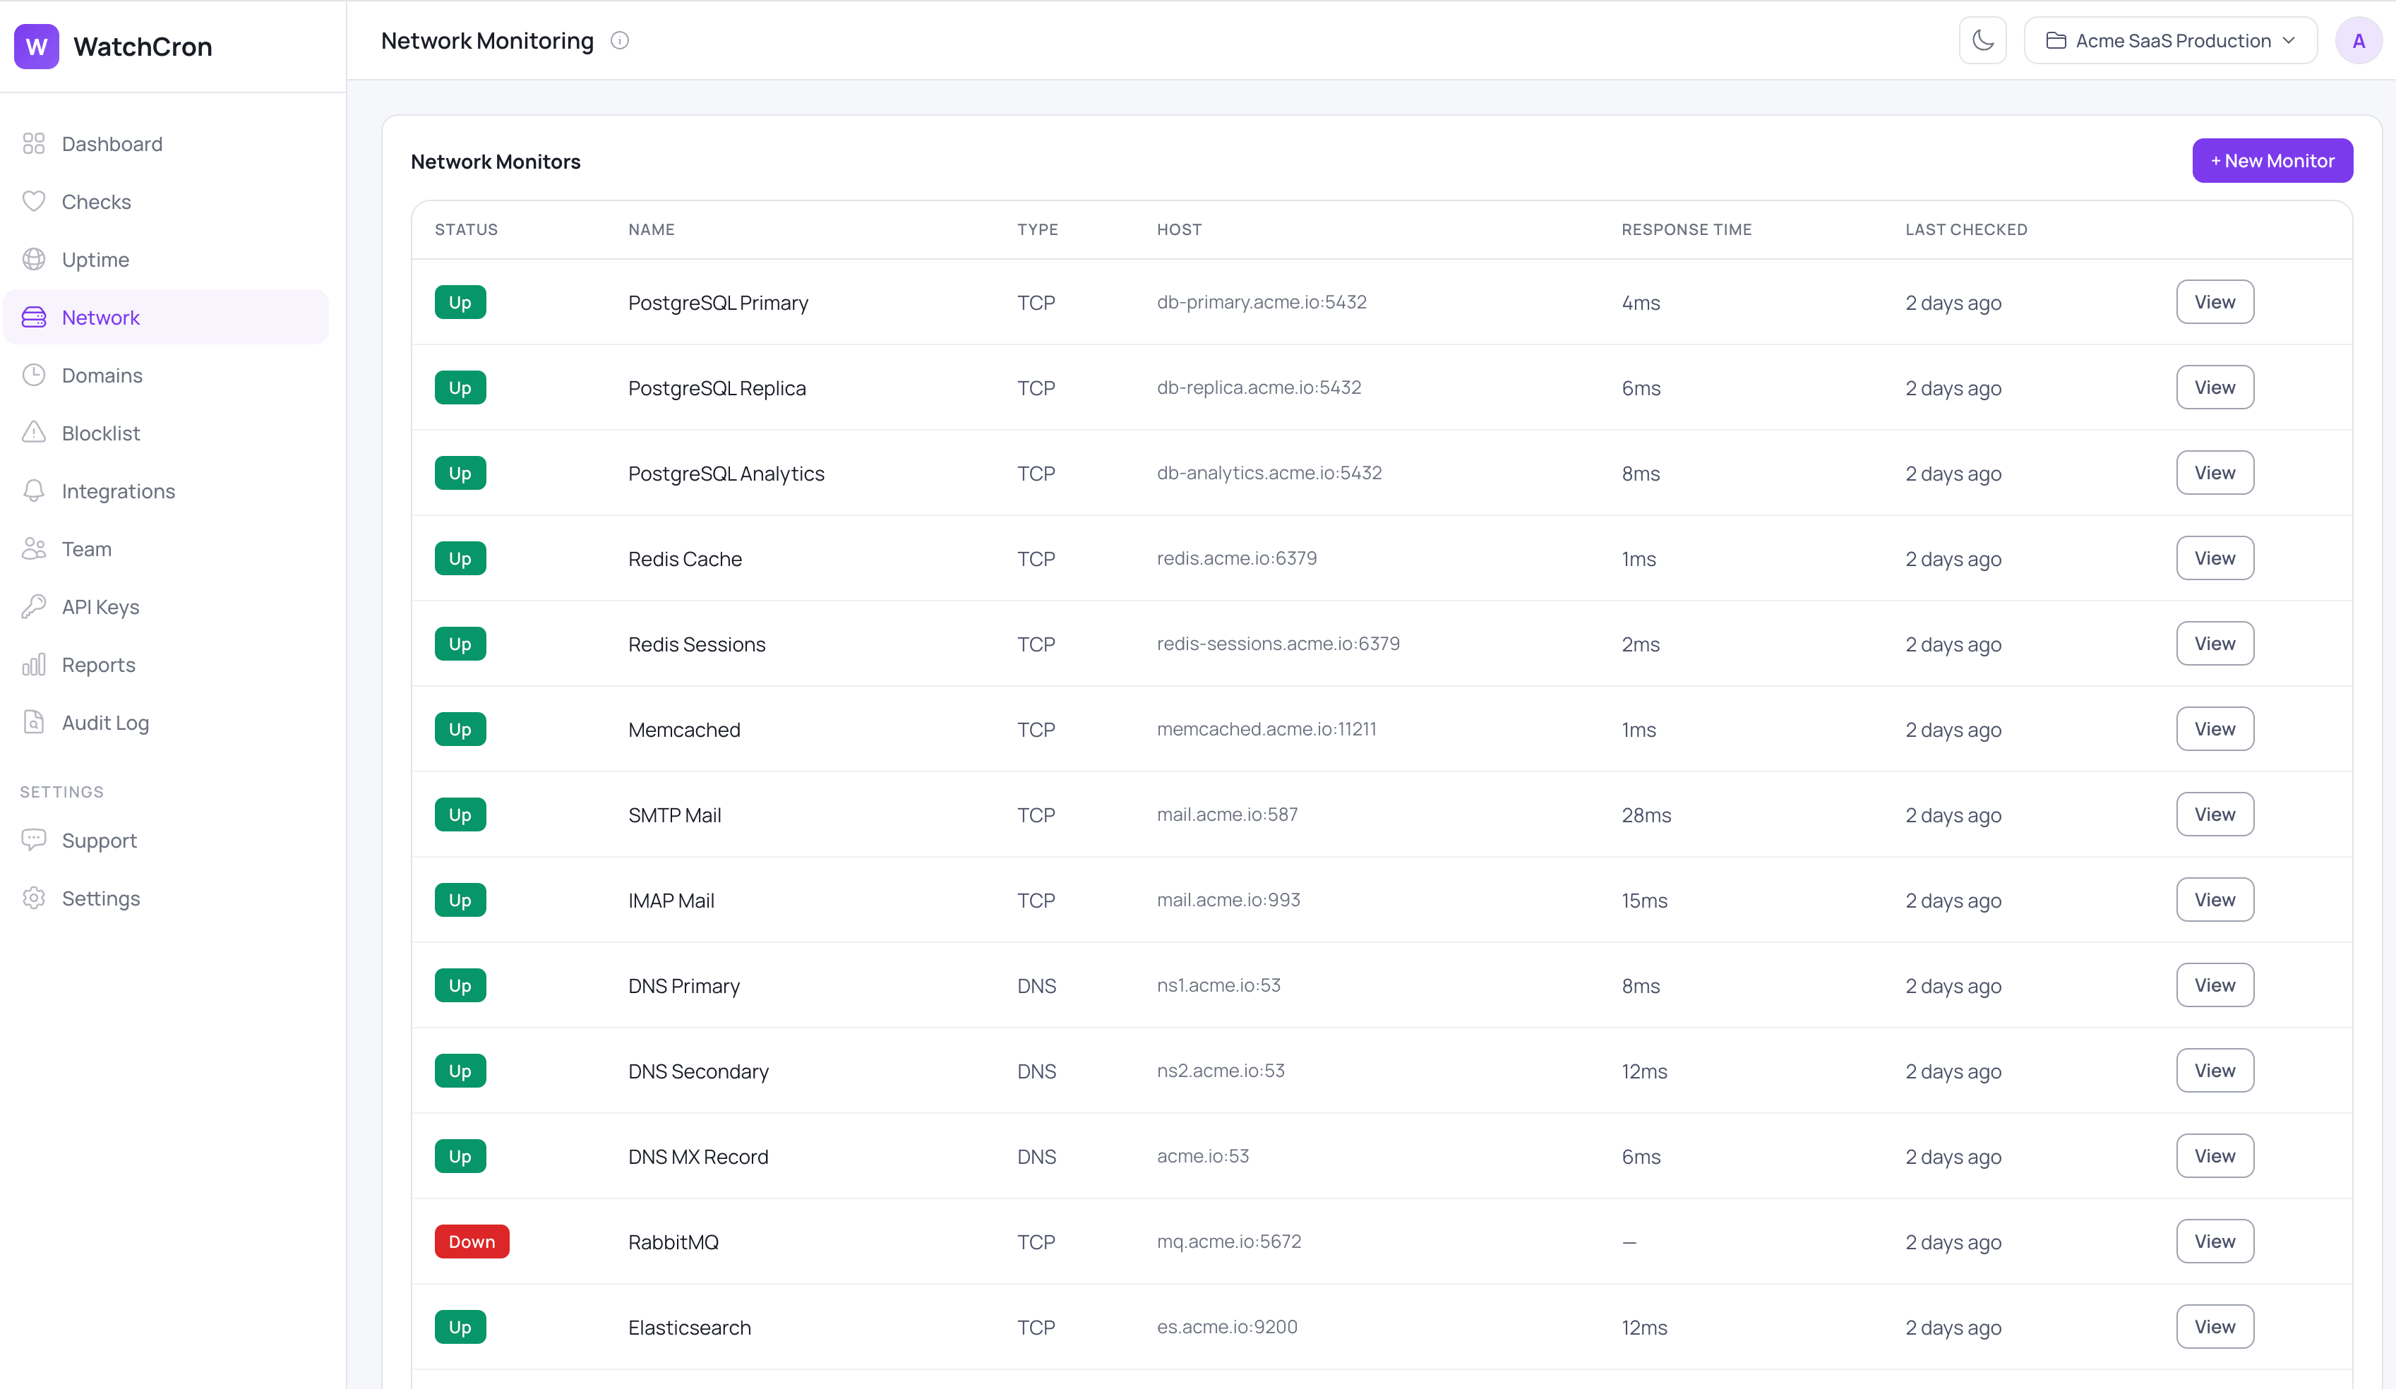Open the Reports page
The image size is (2396, 1389).
pos(167,665)
